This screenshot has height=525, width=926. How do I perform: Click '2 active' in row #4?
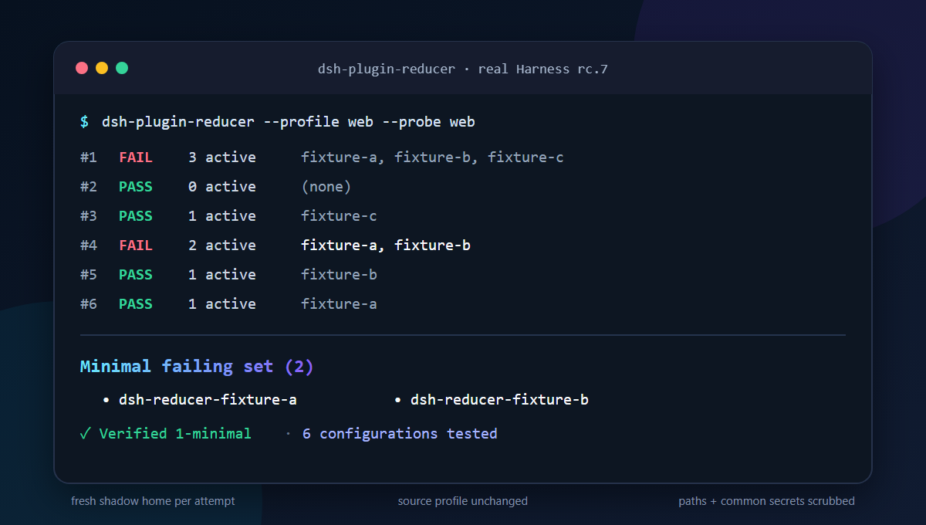point(222,246)
